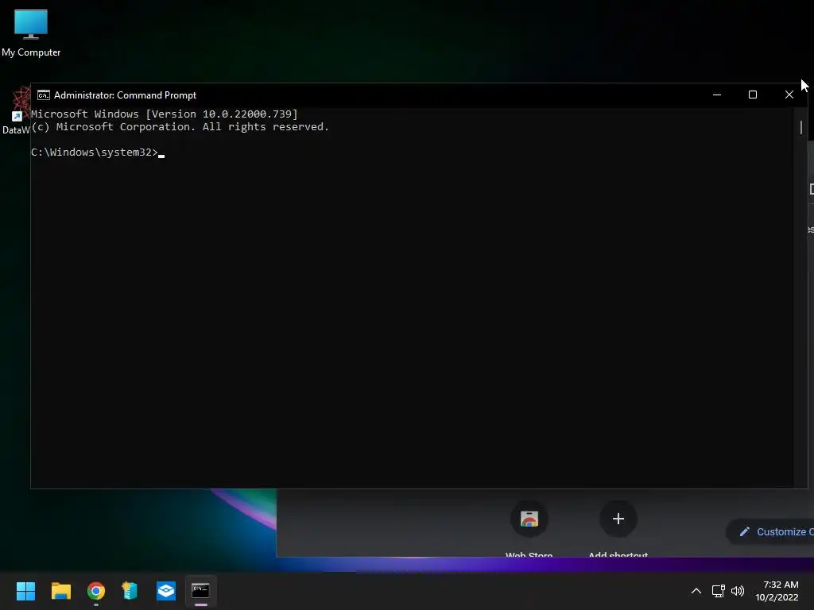Close the Command Prompt window
The height and width of the screenshot is (610, 814).
coord(789,95)
